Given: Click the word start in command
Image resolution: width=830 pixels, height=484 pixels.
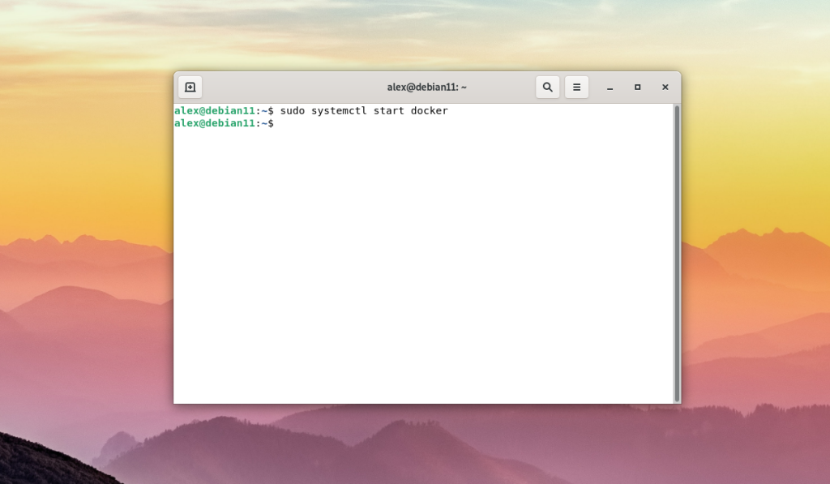Looking at the screenshot, I should coord(388,111).
